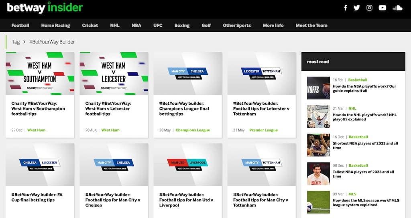The height and width of the screenshot is (218, 411).
Task: Open the Golf menu
Action: [x=206, y=25]
